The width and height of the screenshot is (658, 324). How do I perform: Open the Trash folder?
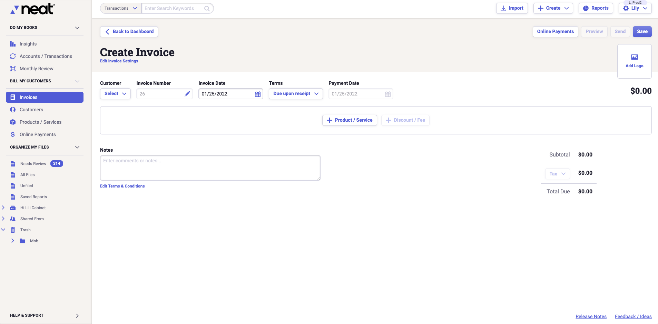[x=25, y=230]
